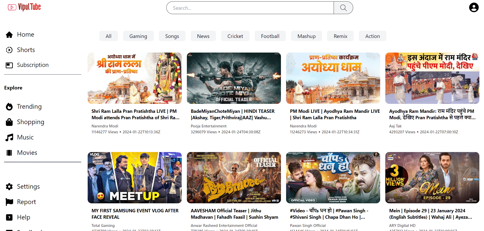
Task: Open the Shri Ram Lalla Pran Pratishtha thumbnail
Action: pos(135,78)
